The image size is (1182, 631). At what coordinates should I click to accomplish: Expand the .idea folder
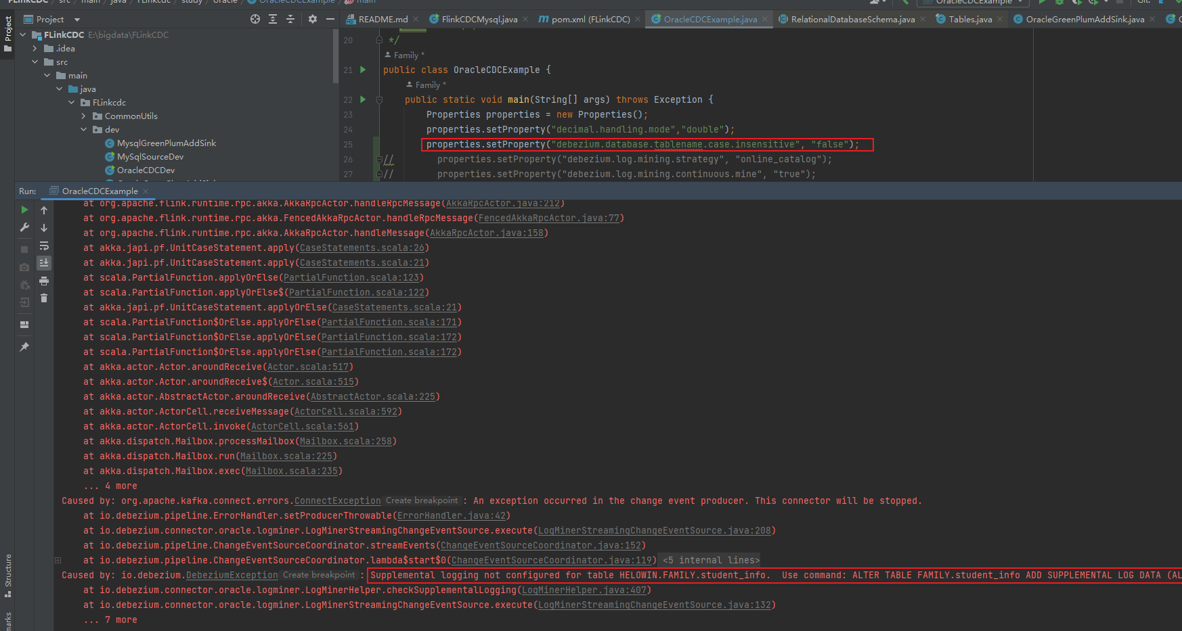(x=35, y=48)
